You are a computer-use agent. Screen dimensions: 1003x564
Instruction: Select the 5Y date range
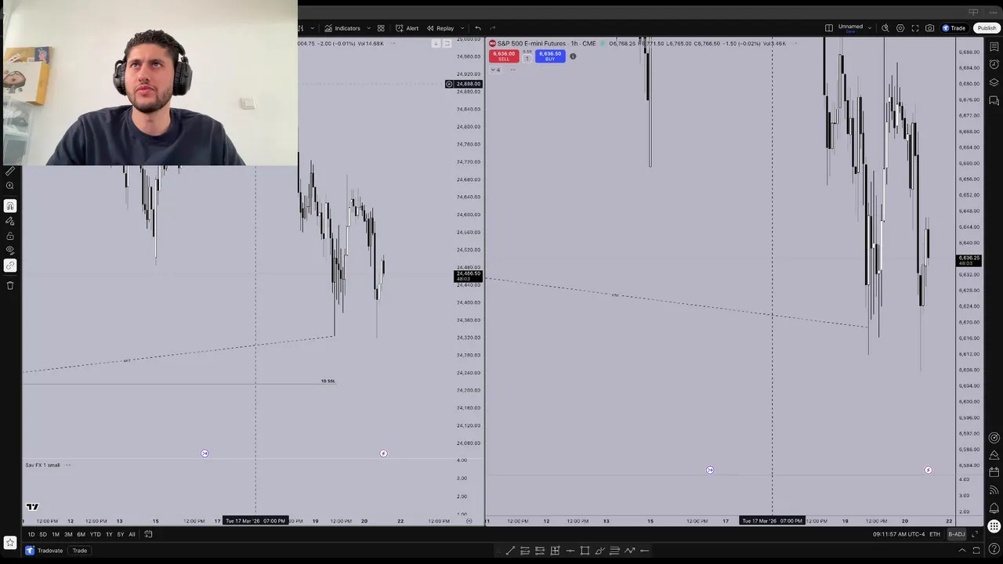tap(121, 534)
